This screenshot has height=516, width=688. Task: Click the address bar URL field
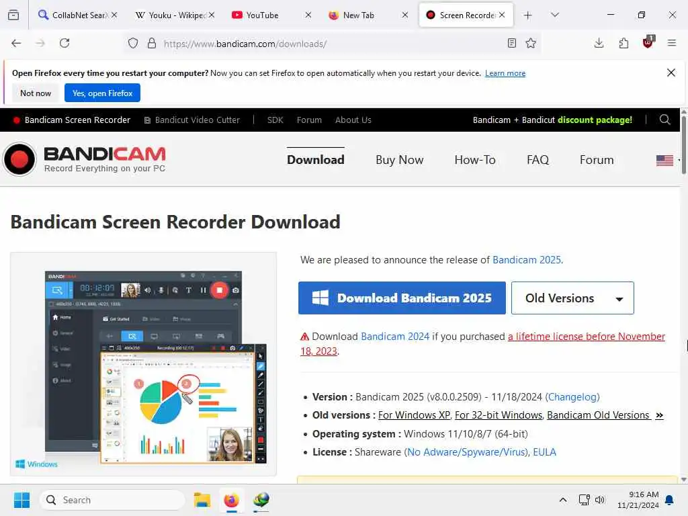(x=333, y=44)
